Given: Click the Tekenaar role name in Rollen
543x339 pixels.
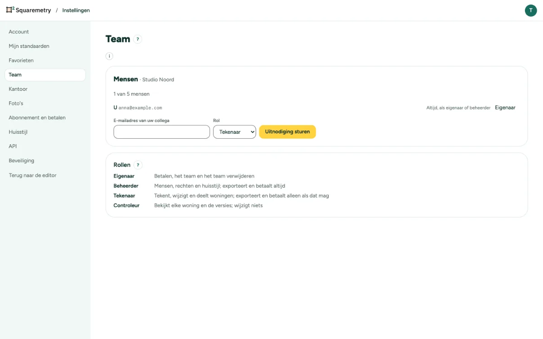Looking at the screenshot, I should tap(124, 196).
